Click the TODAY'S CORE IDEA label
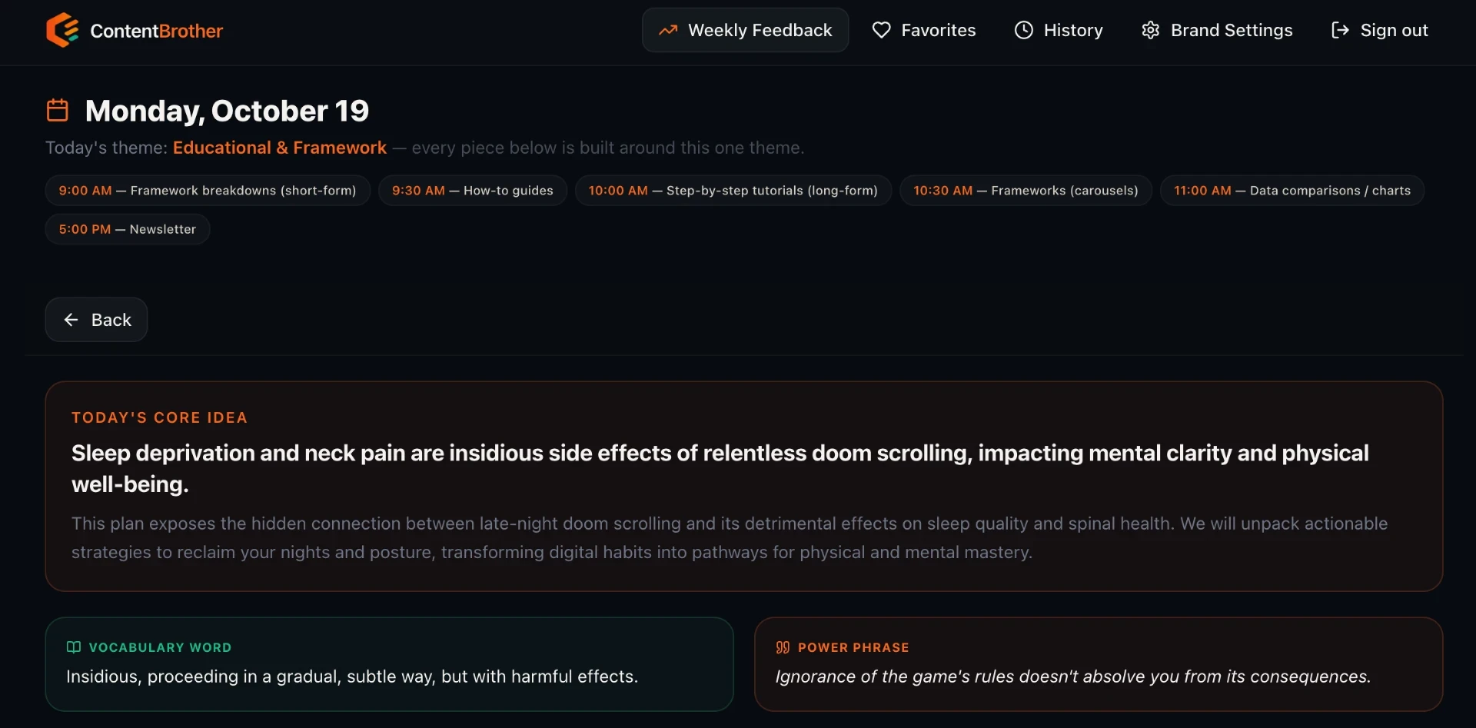 coord(160,417)
